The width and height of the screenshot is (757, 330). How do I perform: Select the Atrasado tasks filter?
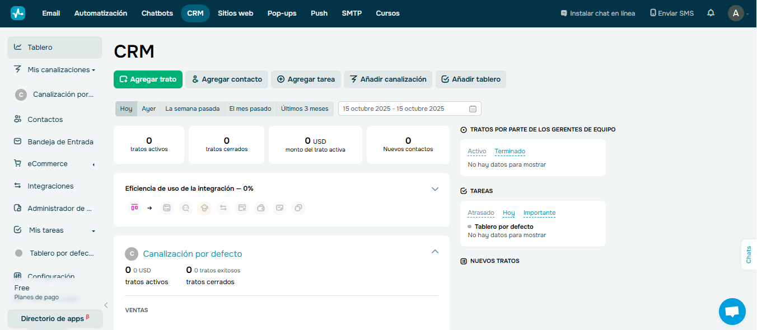pos(482,213)
